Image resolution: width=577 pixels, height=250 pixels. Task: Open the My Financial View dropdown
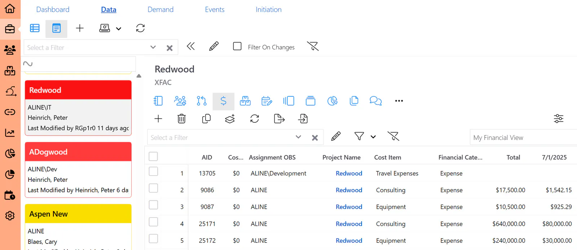pyautogui.click(x=523, y=137)
